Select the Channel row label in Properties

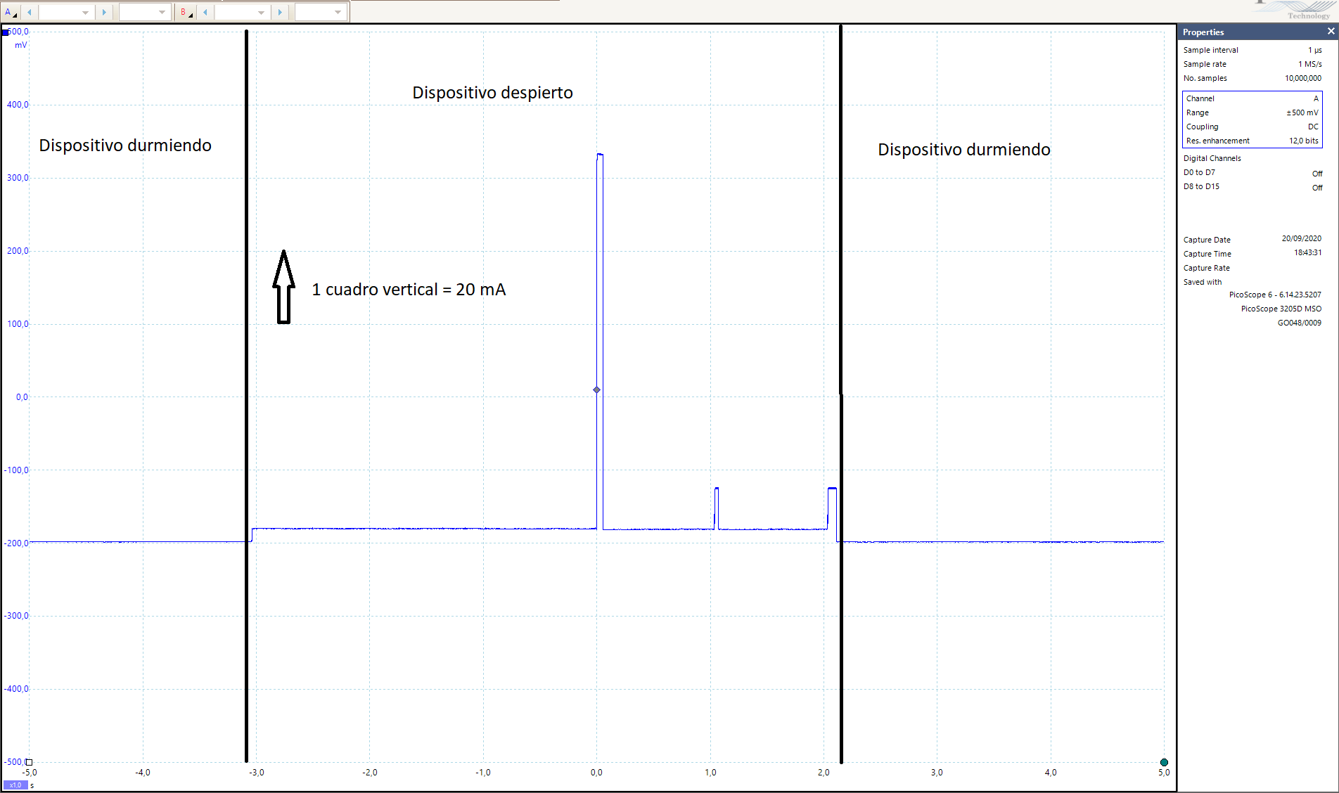pyautogui.click(x=1200, y=98)
